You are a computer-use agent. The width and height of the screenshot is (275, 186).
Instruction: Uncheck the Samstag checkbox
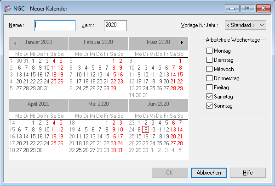point(209,97)
